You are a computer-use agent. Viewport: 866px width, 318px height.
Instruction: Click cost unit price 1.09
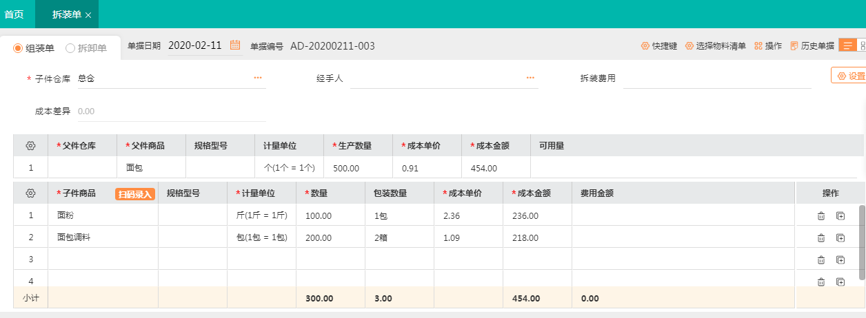click(469, 237)
